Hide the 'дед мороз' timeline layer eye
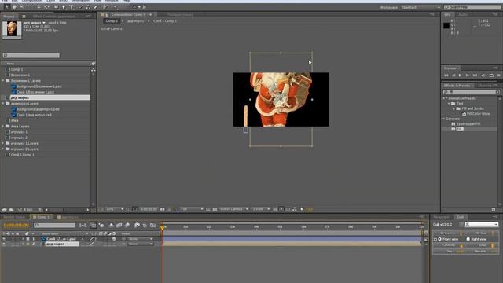503x283 pixels. (4, 244)
